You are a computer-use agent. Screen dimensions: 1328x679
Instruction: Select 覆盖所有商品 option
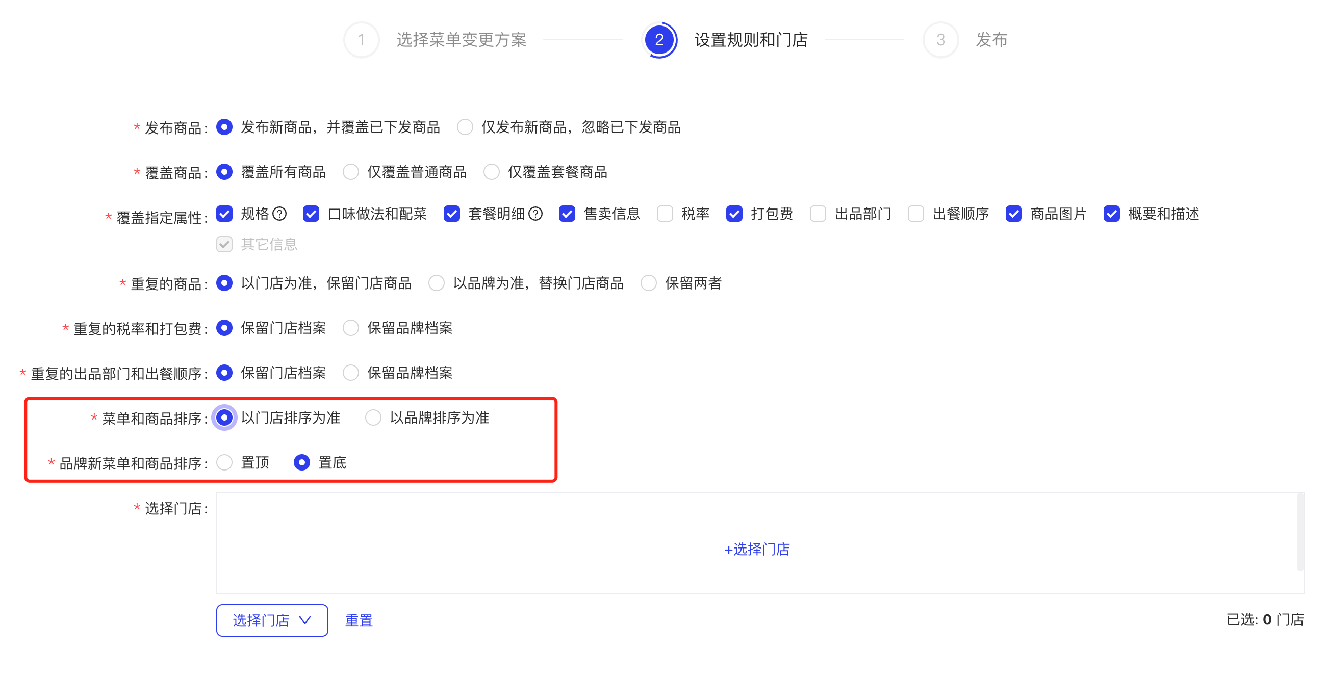point(224,172)
